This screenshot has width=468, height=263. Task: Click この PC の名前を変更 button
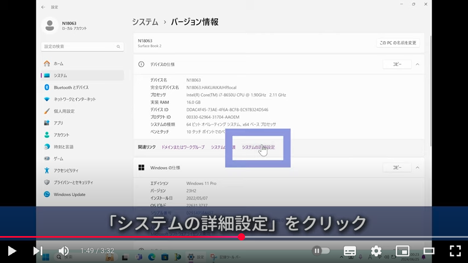click(x=398, y=43)
